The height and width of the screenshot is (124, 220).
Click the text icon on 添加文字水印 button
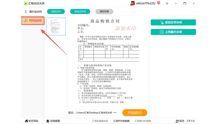(162, 22)
